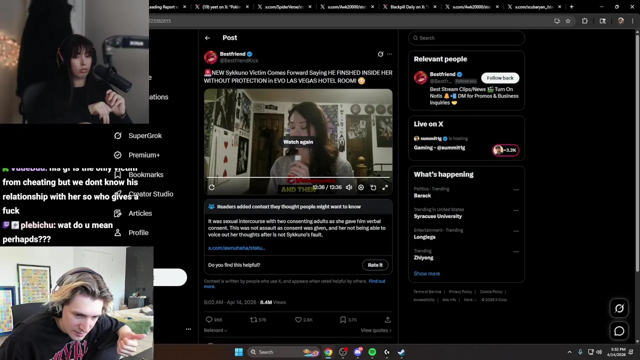Image resolution: width=640 pixels, height=360 pixels.
Task: Share the post using the share icon
Action: pyautogui.click(x=387, y=319)
